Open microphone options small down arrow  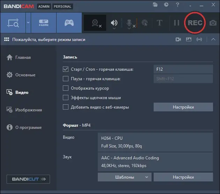129,28
